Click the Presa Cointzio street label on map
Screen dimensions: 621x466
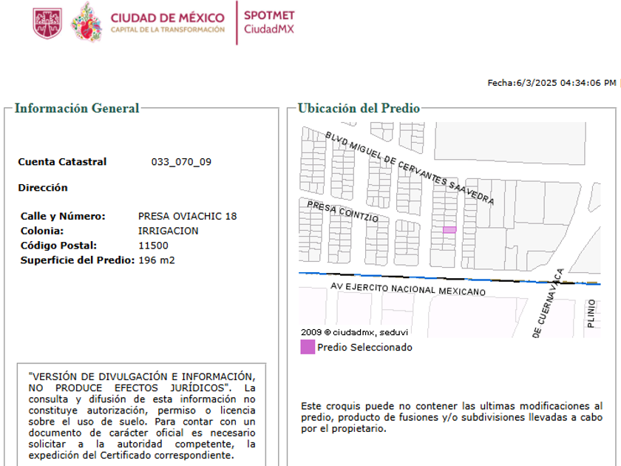click(343, 212)
